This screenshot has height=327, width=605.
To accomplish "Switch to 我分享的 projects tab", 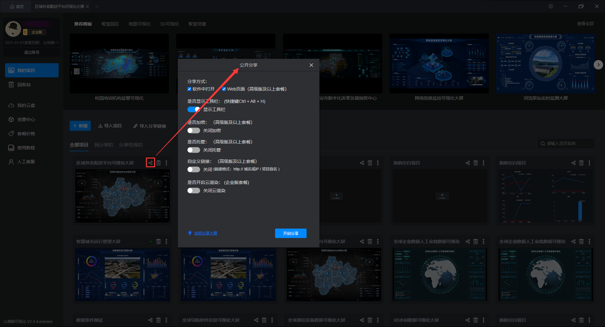I will [x=104, y=145].
